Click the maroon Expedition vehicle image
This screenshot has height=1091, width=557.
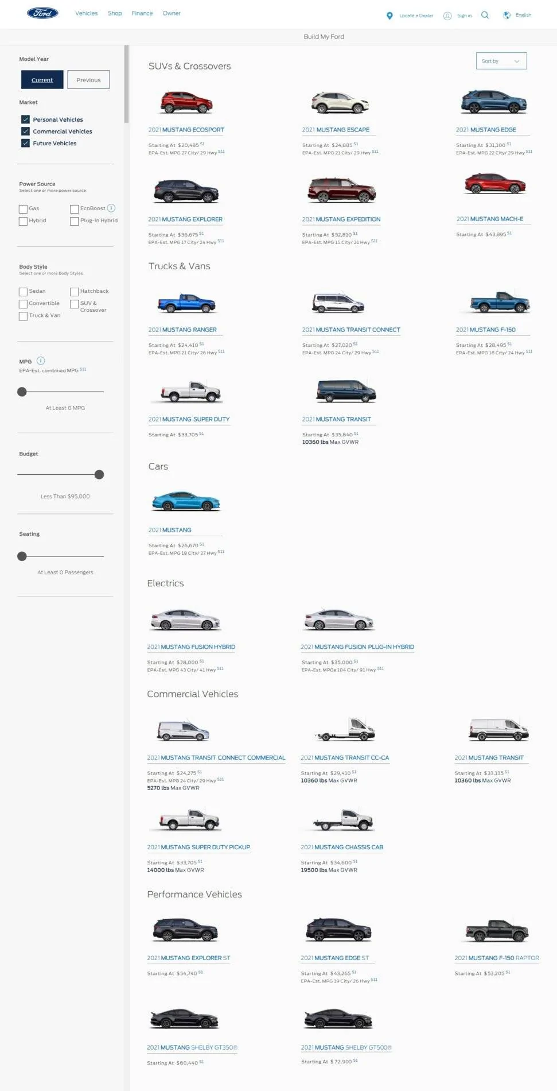pyautogui.click(x=342, y=191)
